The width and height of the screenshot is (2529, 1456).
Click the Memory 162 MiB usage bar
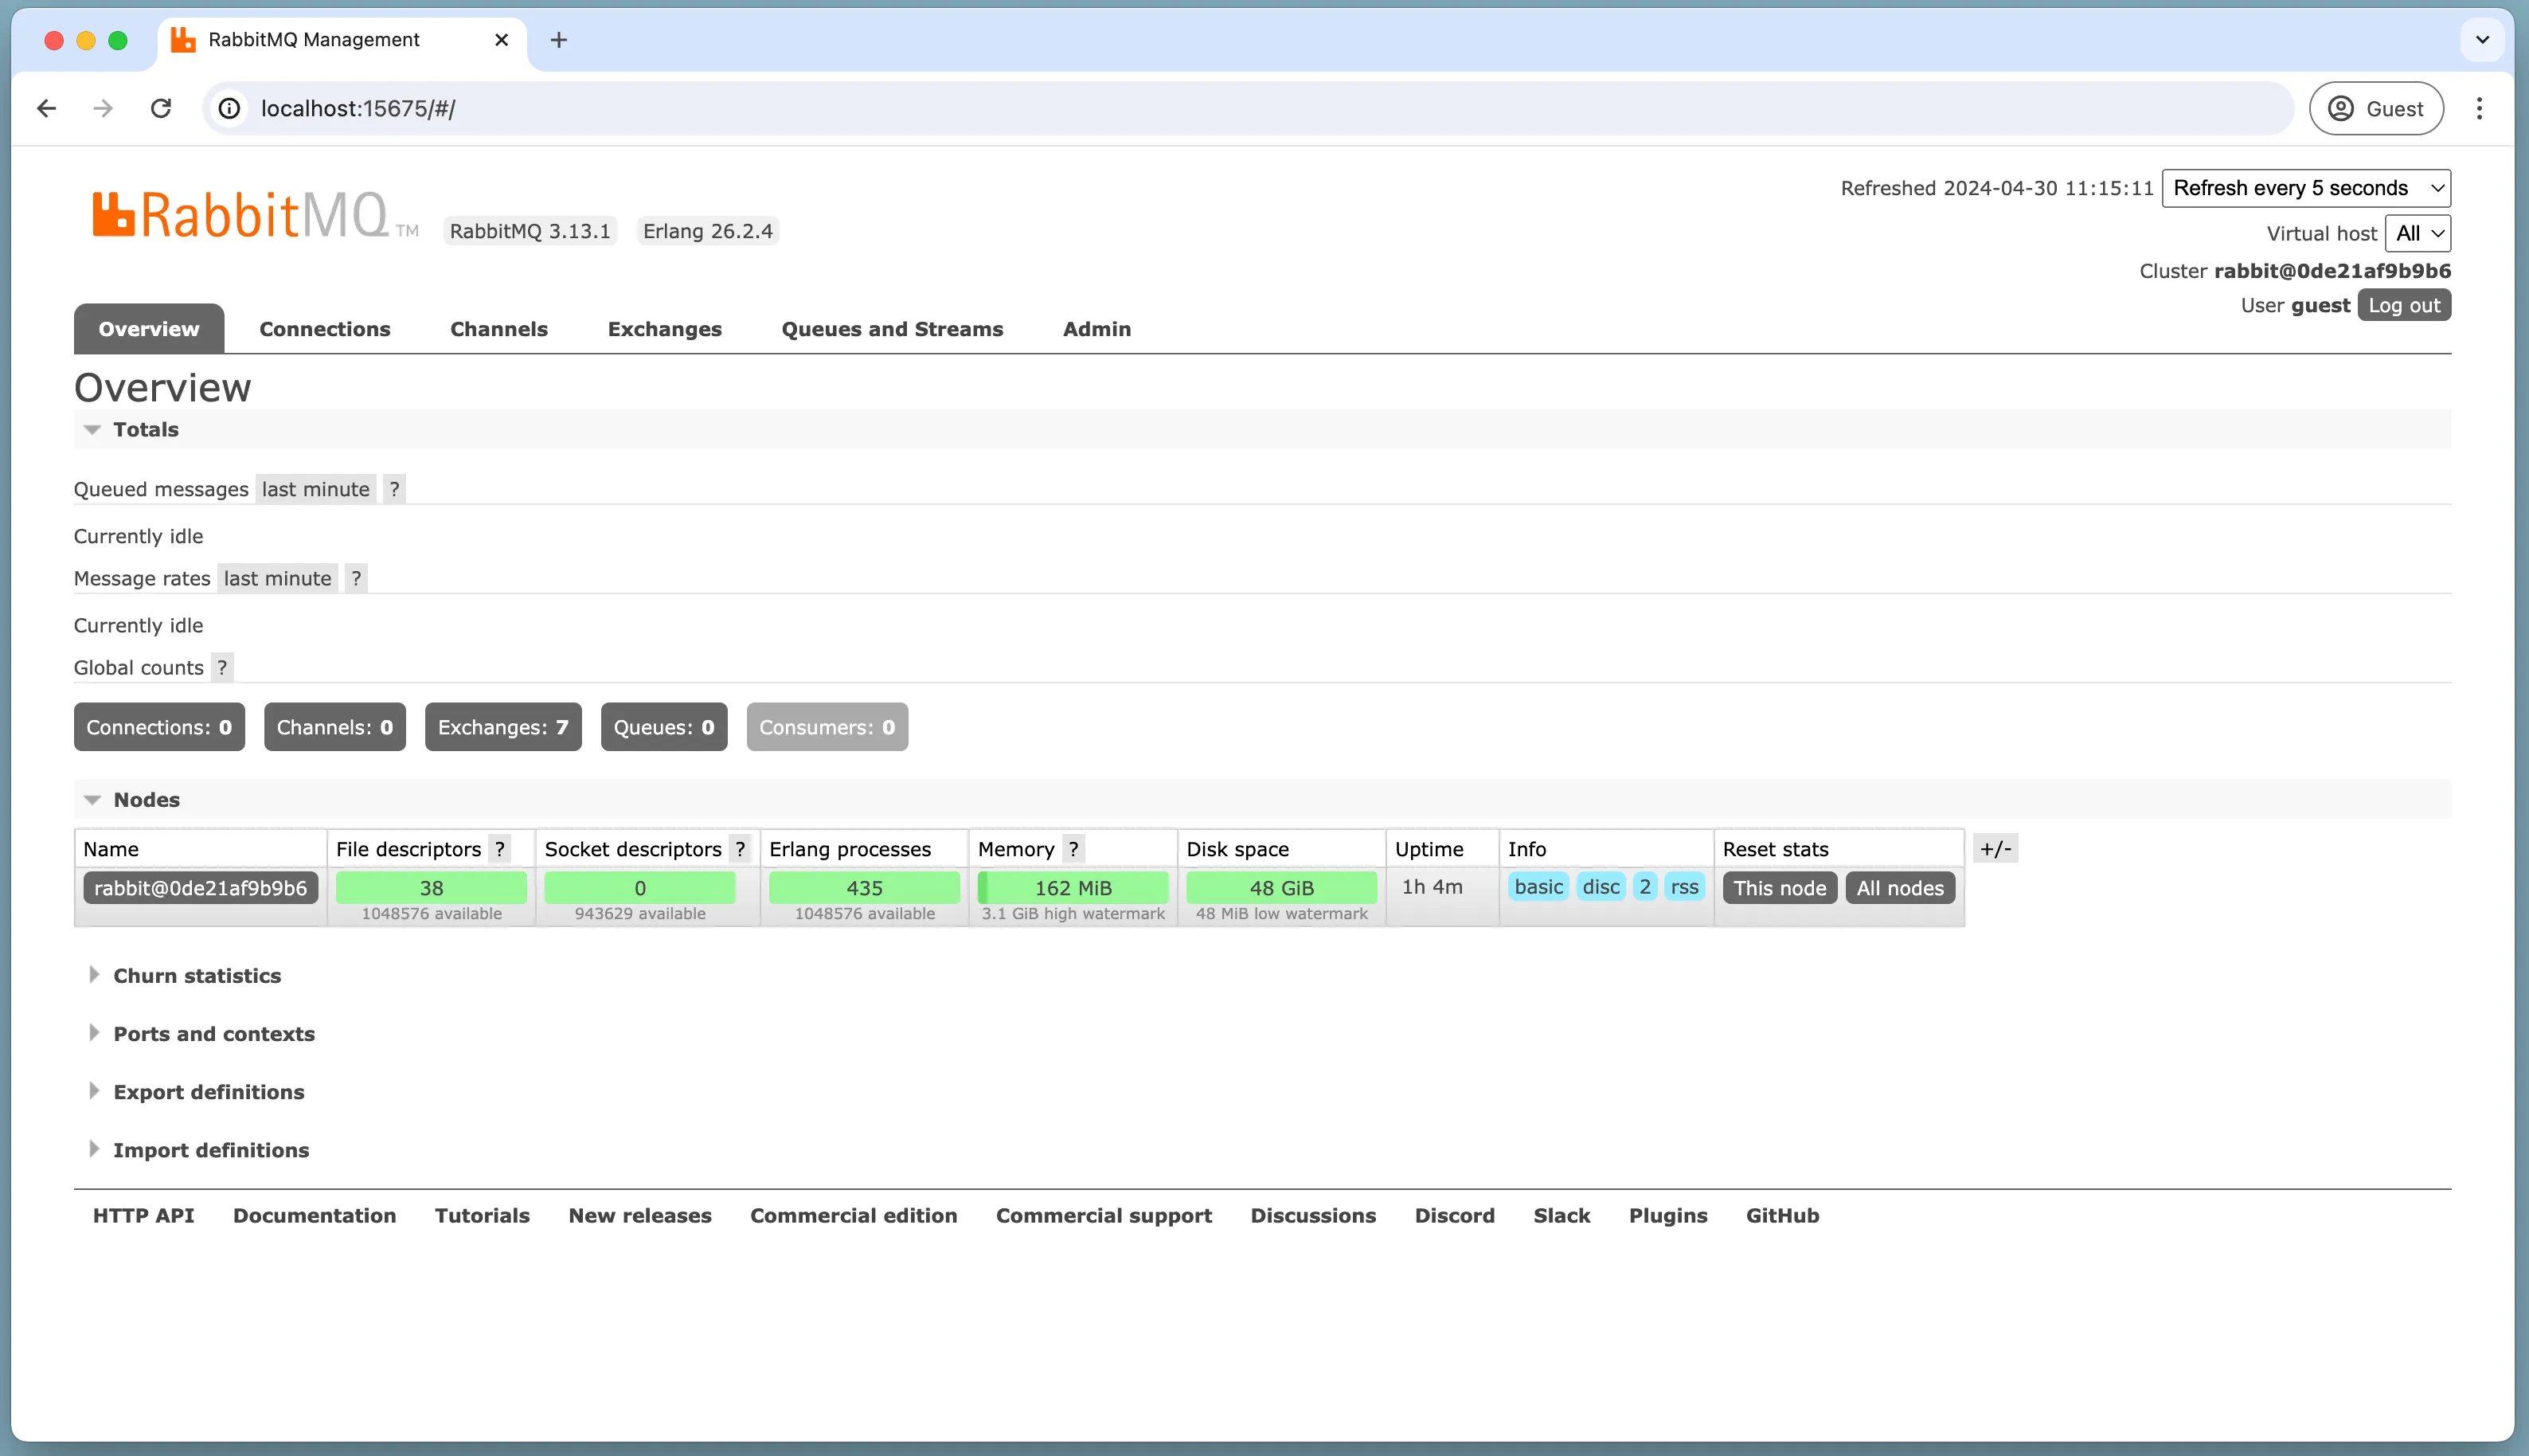coord(1073,888)
